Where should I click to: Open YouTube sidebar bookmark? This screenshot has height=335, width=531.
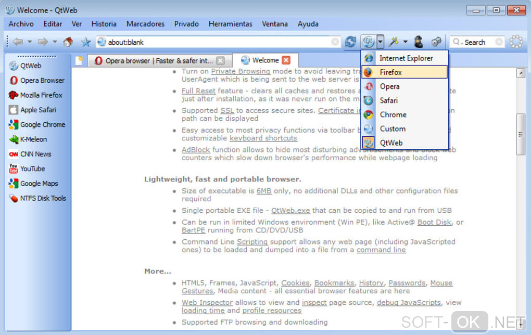27,169
